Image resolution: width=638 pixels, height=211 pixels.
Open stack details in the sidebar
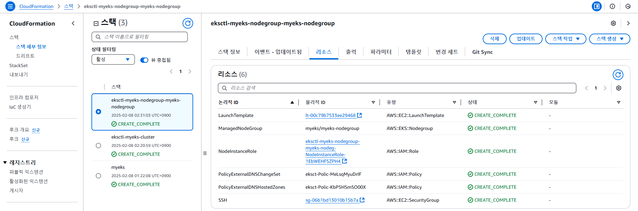click(x=31, y=47)
